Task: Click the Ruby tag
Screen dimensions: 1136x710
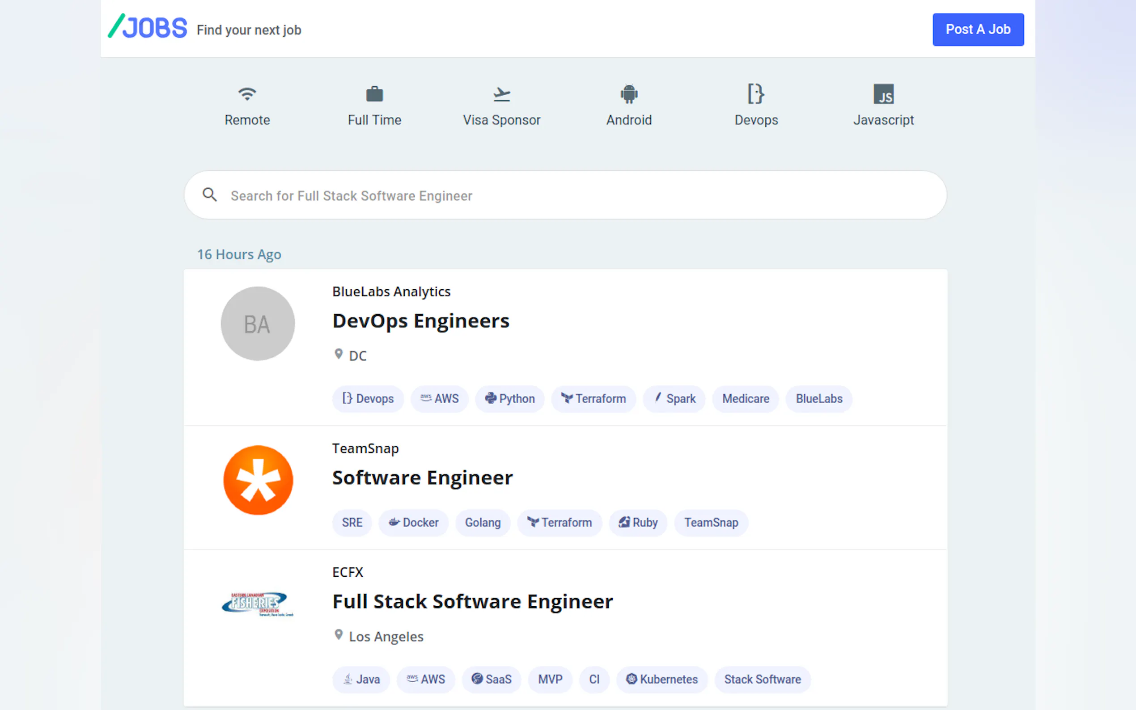Action: (x=638, y=523)
